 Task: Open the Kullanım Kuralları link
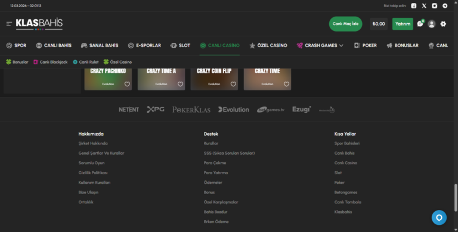pyautogui.click(x=94, y=183)
